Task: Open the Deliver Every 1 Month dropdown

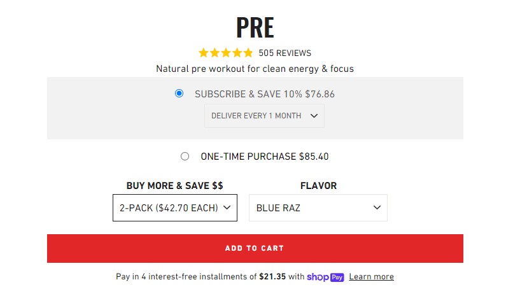Action: (264, 116)
